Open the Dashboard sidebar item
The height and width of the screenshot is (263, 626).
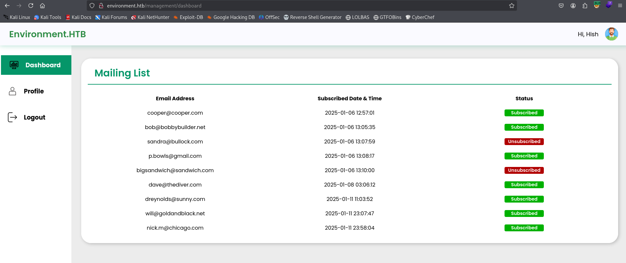click(x=36, y=65)
